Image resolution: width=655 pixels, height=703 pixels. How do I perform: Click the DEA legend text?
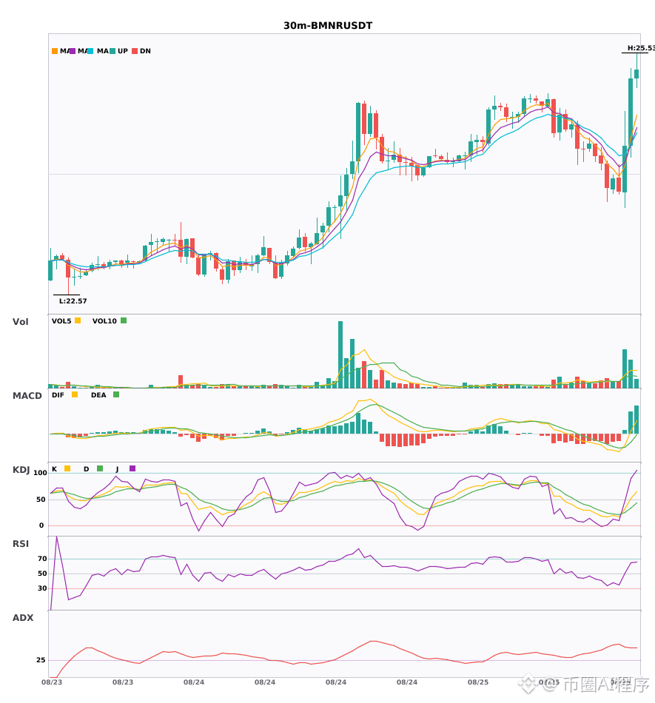click(98, 395)
